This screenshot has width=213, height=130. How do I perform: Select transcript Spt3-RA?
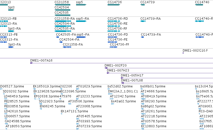[11, 31]
